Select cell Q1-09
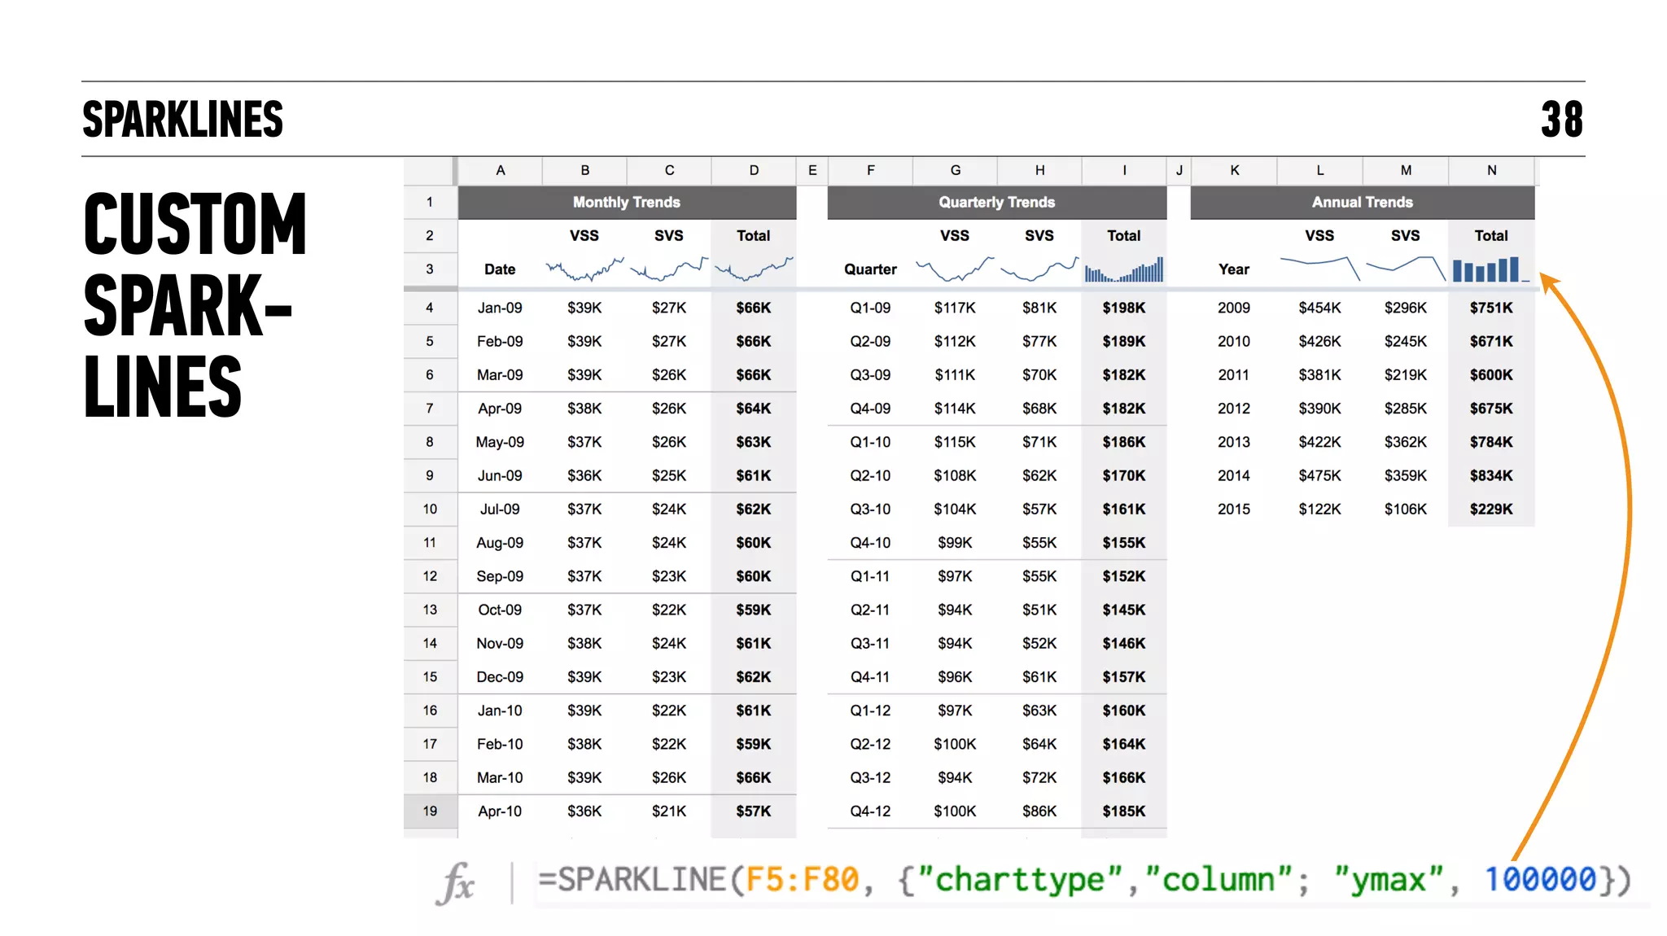Image resolution: width=1667 pixels, height=936 pixels. pyautogui.click(x=870, y=308)
